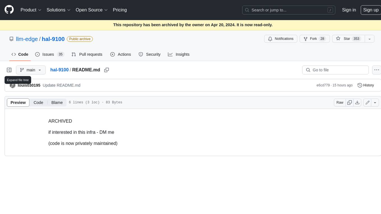The height and width of the screenshot is (214, 381).
Task: Focus the Search or jump to field
Action: 289,10
